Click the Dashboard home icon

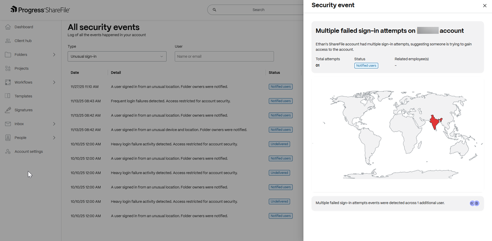pyautogui.click(x=8, y=27)
